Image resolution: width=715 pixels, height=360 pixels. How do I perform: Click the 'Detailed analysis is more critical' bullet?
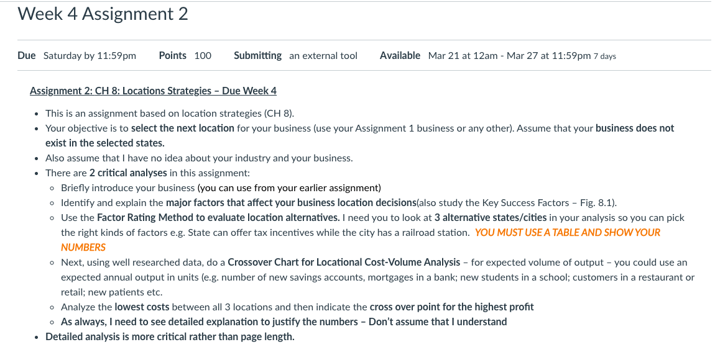(x=170, y=337)
